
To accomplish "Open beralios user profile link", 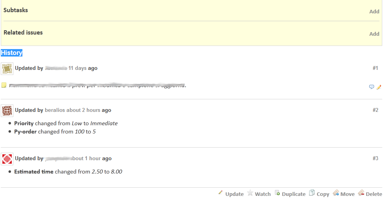I will 55,110.
